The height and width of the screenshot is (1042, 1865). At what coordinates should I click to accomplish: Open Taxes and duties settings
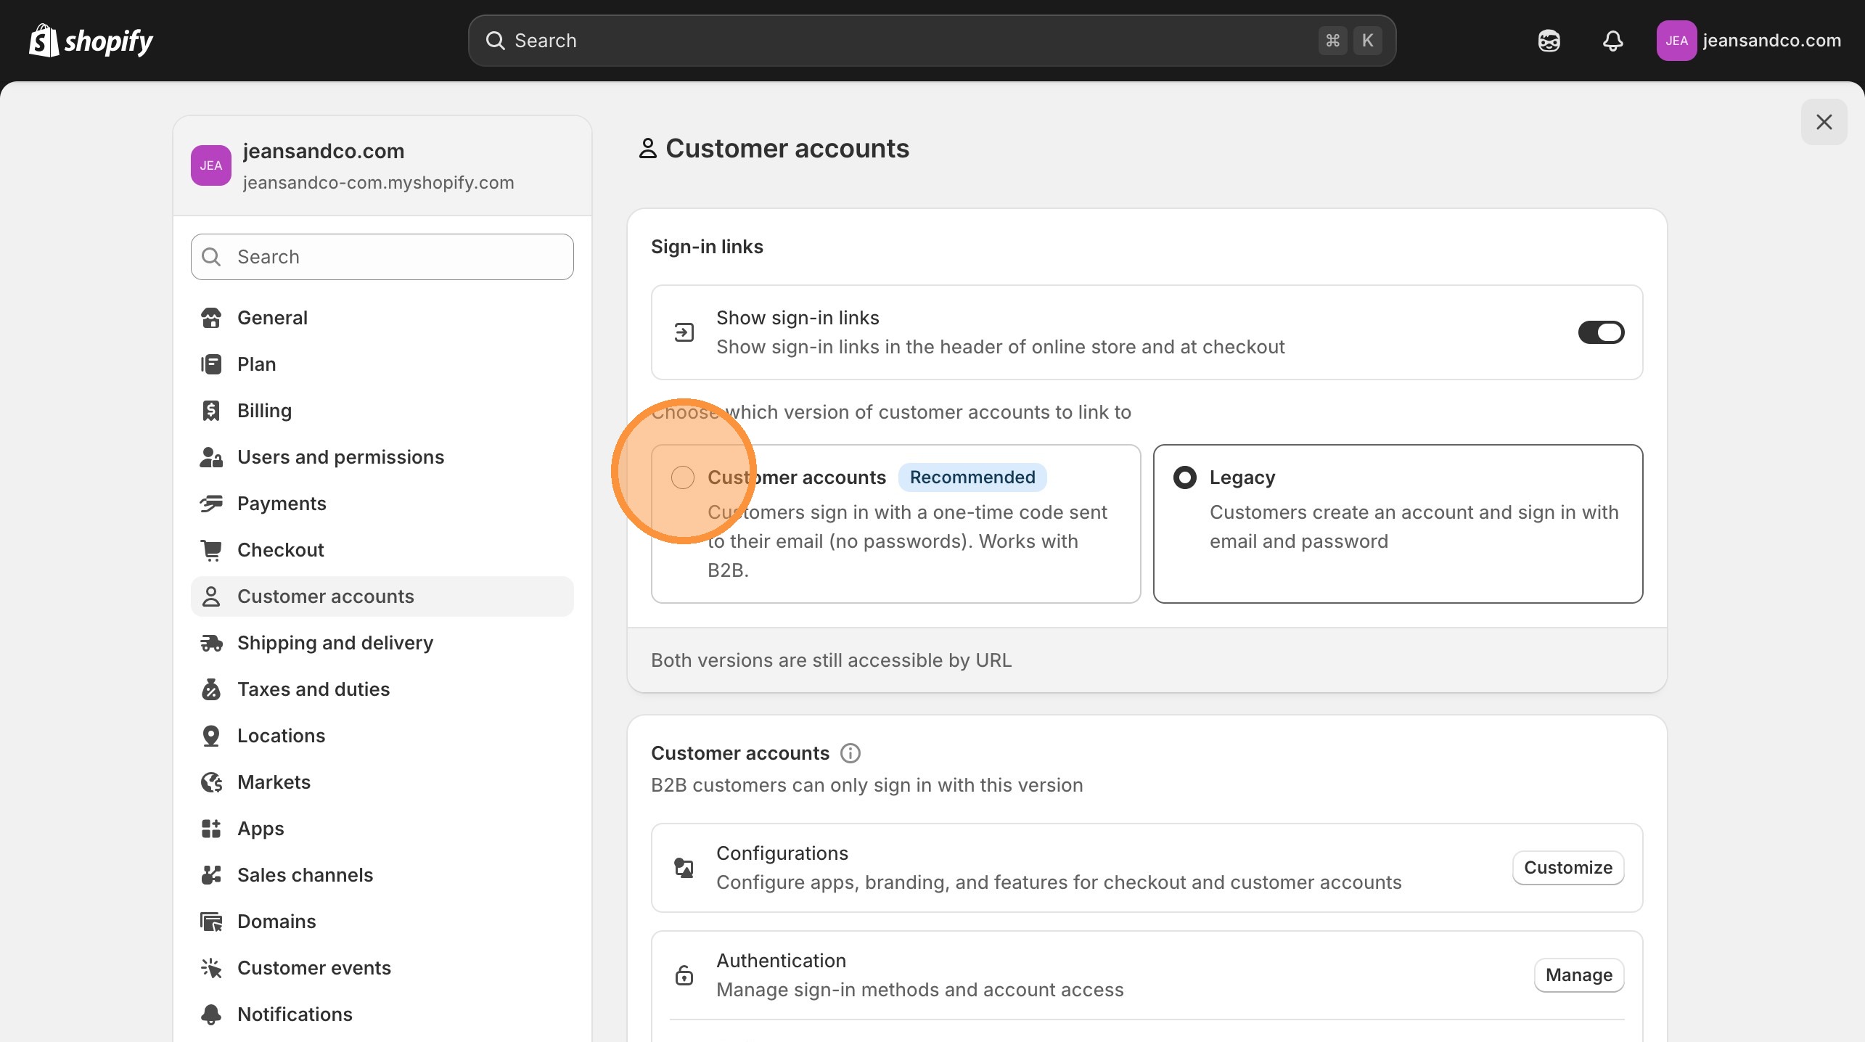tap(313, 689)
